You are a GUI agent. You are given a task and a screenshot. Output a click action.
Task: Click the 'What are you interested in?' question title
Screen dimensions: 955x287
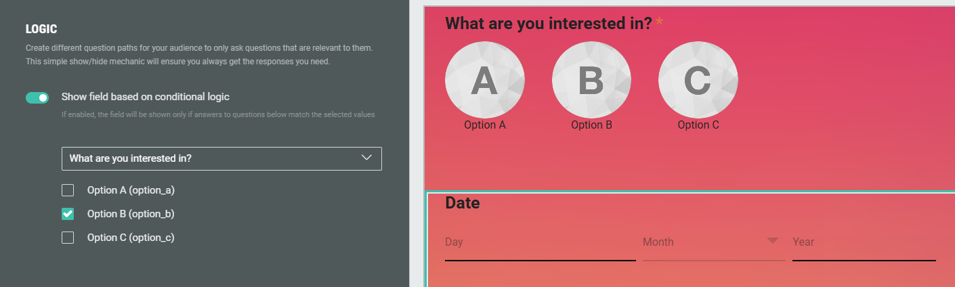coord(548,24)
